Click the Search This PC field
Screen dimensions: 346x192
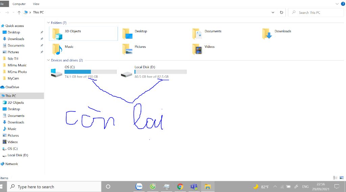(x=316, y=12)
